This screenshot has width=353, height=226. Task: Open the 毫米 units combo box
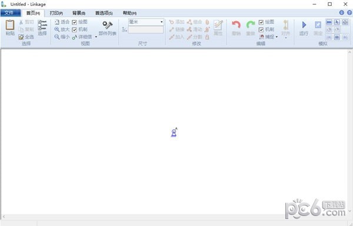tap(146, 22)
